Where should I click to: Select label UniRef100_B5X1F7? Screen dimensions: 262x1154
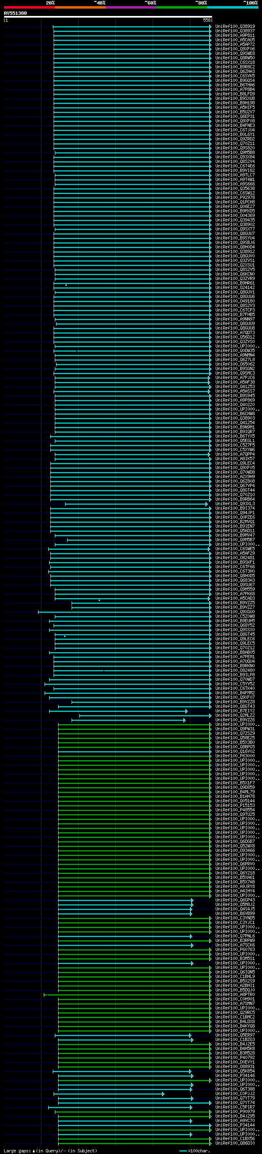235,783
